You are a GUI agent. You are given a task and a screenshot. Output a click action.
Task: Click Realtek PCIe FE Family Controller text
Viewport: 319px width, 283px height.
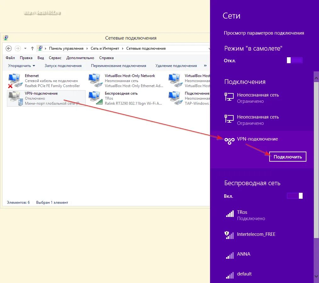52,86
